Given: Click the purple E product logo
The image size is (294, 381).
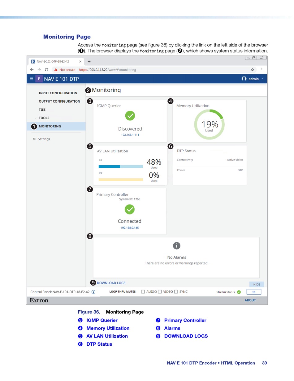Looking at the screenshot, I should 39,79.
